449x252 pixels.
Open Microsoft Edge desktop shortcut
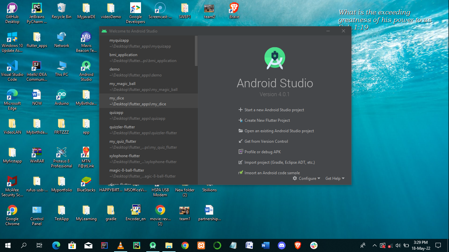[12, 100]
